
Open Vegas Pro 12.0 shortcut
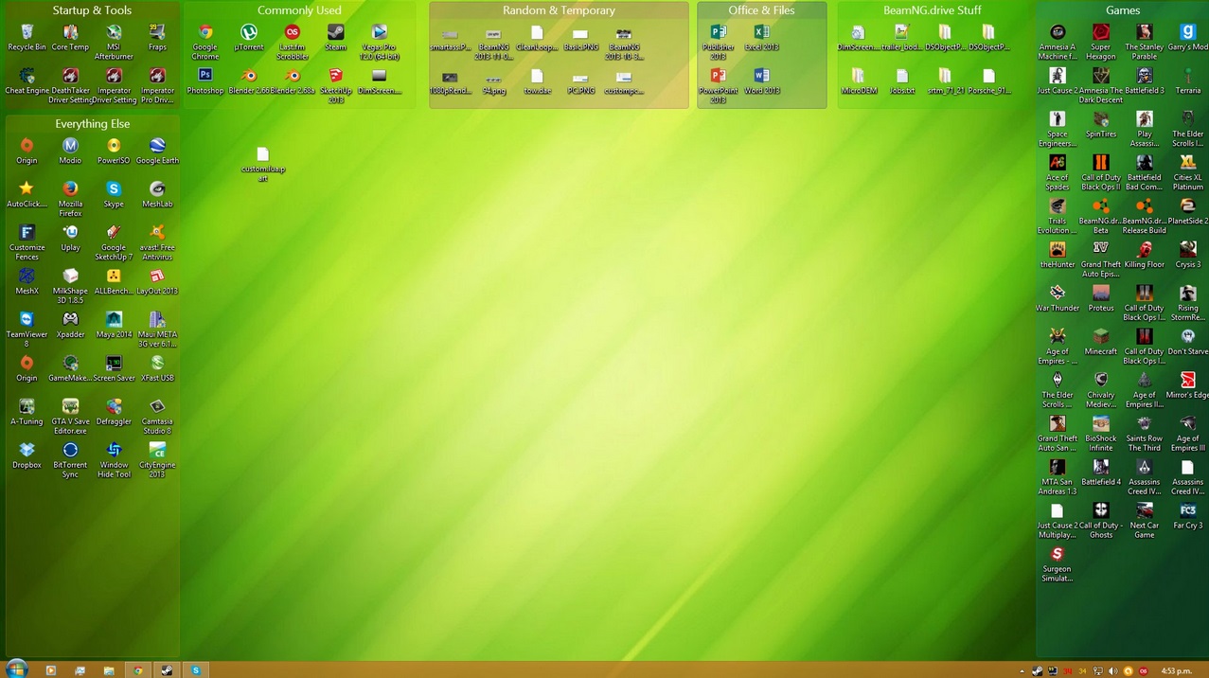[379, 43]
